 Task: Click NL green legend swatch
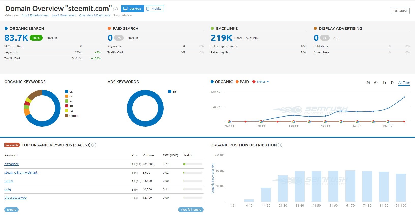click(67, 101)
